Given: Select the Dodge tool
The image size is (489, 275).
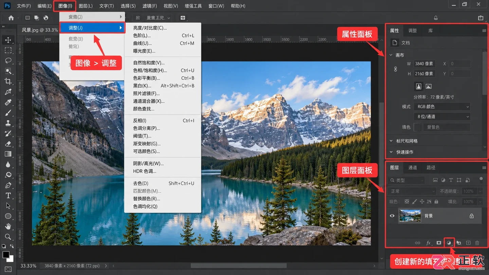Looking at the screenshot, I should click(8, 175).
